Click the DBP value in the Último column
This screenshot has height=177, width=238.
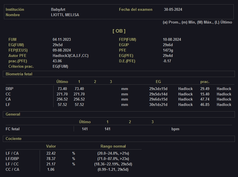62,89
